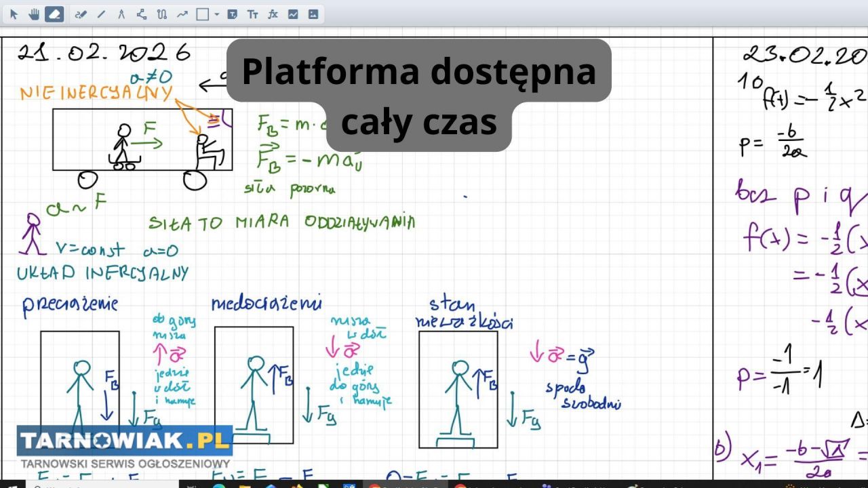Insert an image onto whiteboard
The width and height of the screenshot is (868, 488).
[x=313, y=14]
